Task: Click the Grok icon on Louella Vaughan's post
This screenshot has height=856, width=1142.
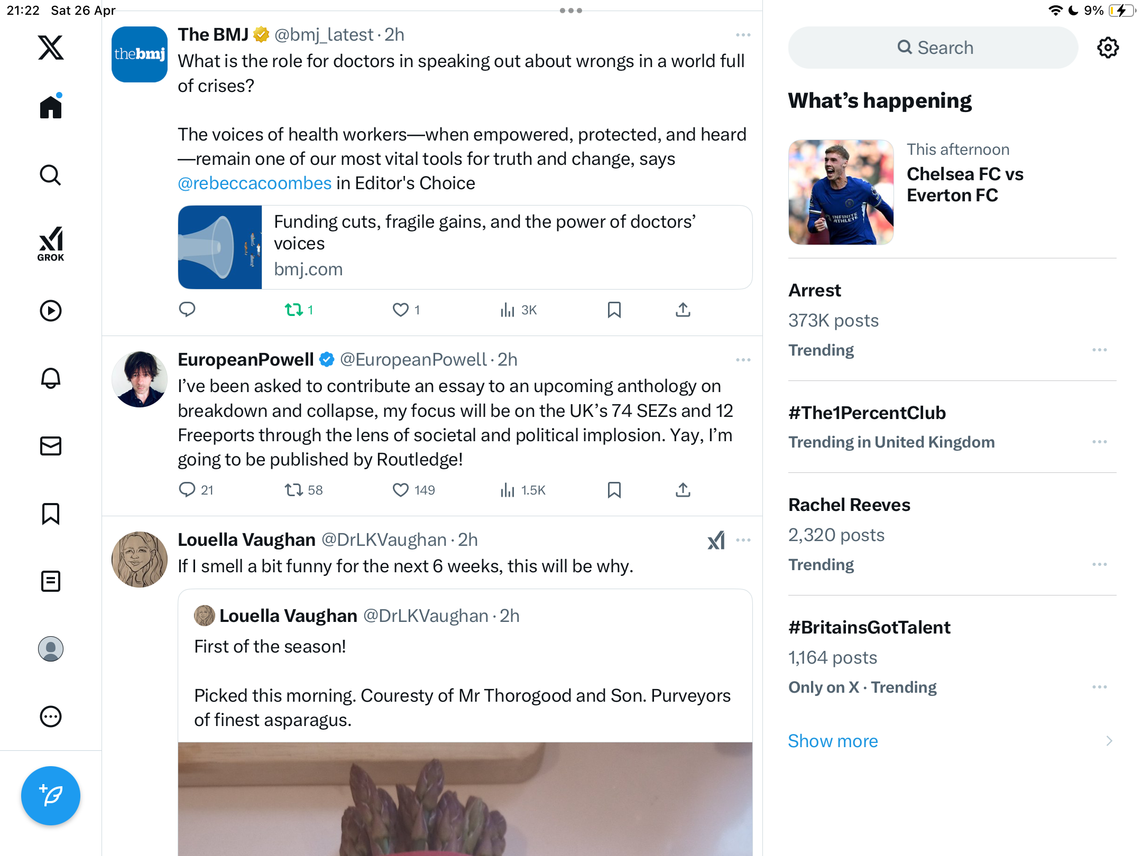Action: click(x=716, y=540)
